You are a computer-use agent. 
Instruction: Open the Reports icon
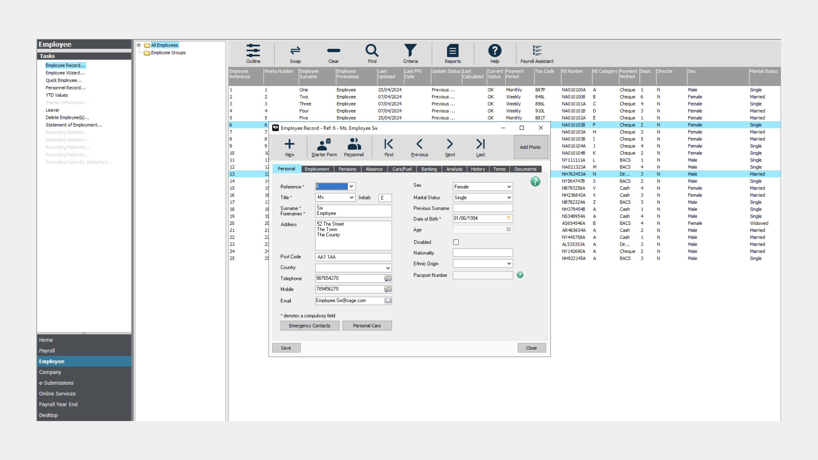[452, 51]
